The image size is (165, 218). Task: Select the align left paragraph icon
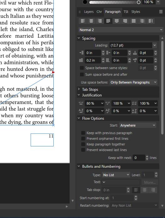83,21
